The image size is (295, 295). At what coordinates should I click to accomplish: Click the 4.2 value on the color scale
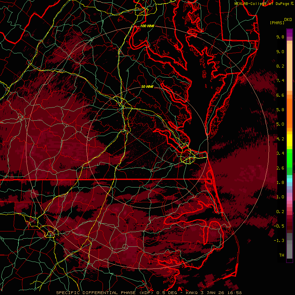tap(280, 139)
